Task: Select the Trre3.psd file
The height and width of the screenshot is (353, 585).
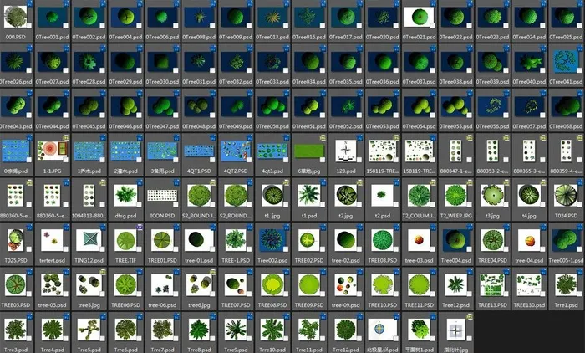Action: point(15,329)
